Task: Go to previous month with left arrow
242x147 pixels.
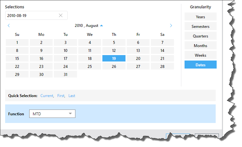Action: coord(9,26)
